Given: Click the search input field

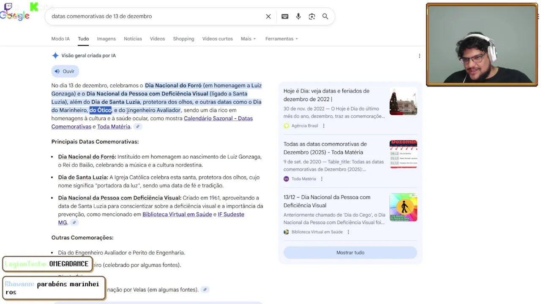Looking at the screenshot, I should [154, 16].
